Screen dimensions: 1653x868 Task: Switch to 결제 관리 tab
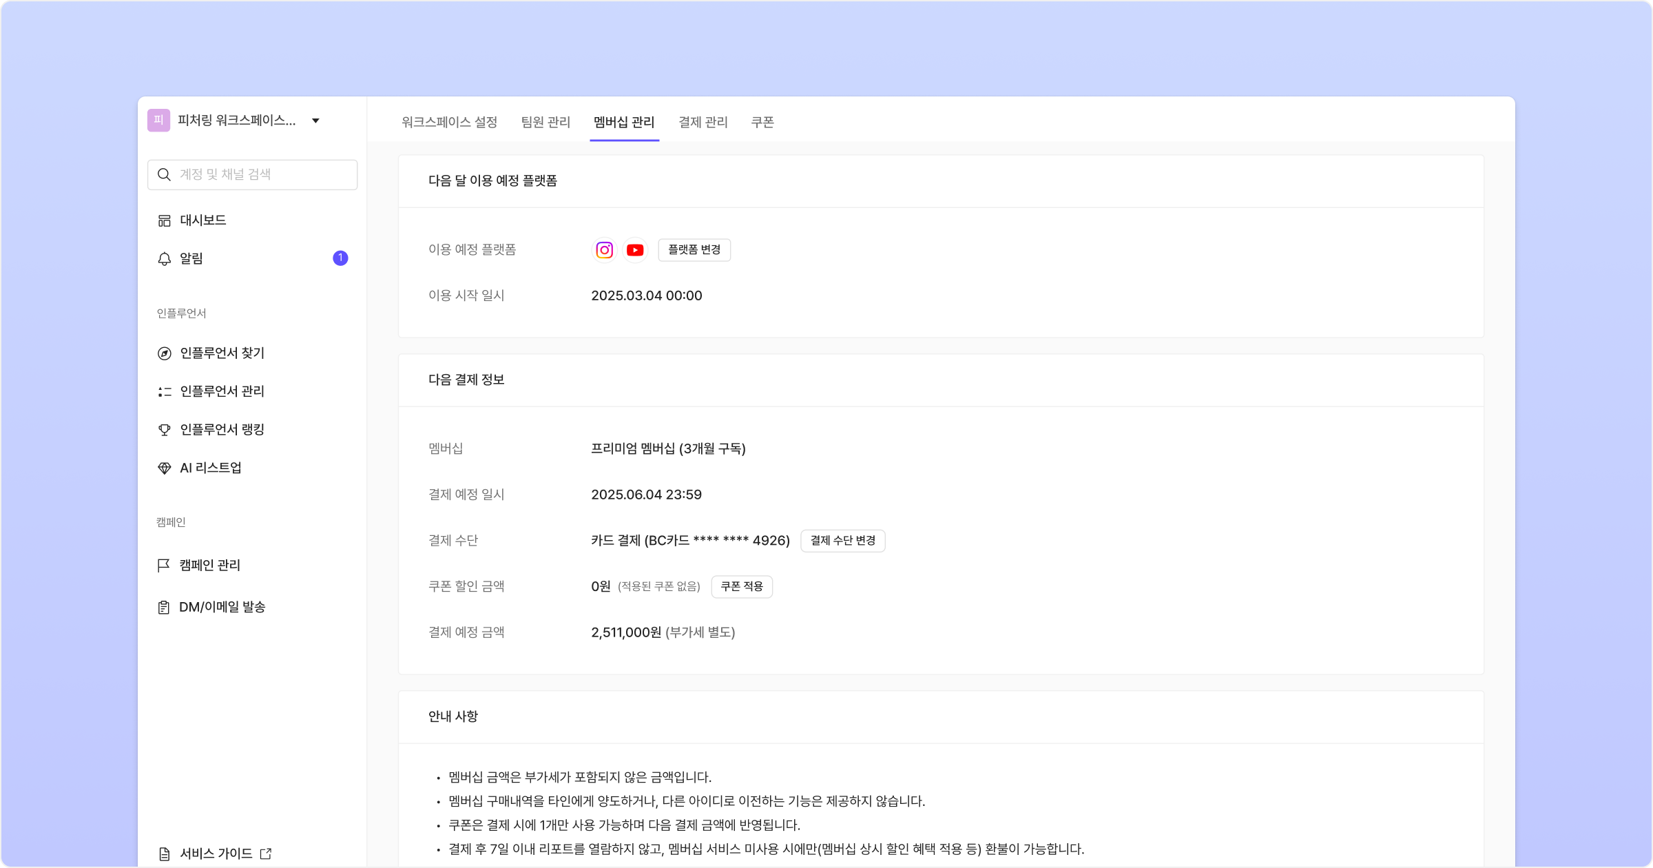[703, 122]
